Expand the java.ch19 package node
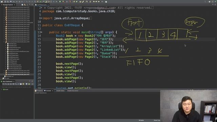 (4, 71)
